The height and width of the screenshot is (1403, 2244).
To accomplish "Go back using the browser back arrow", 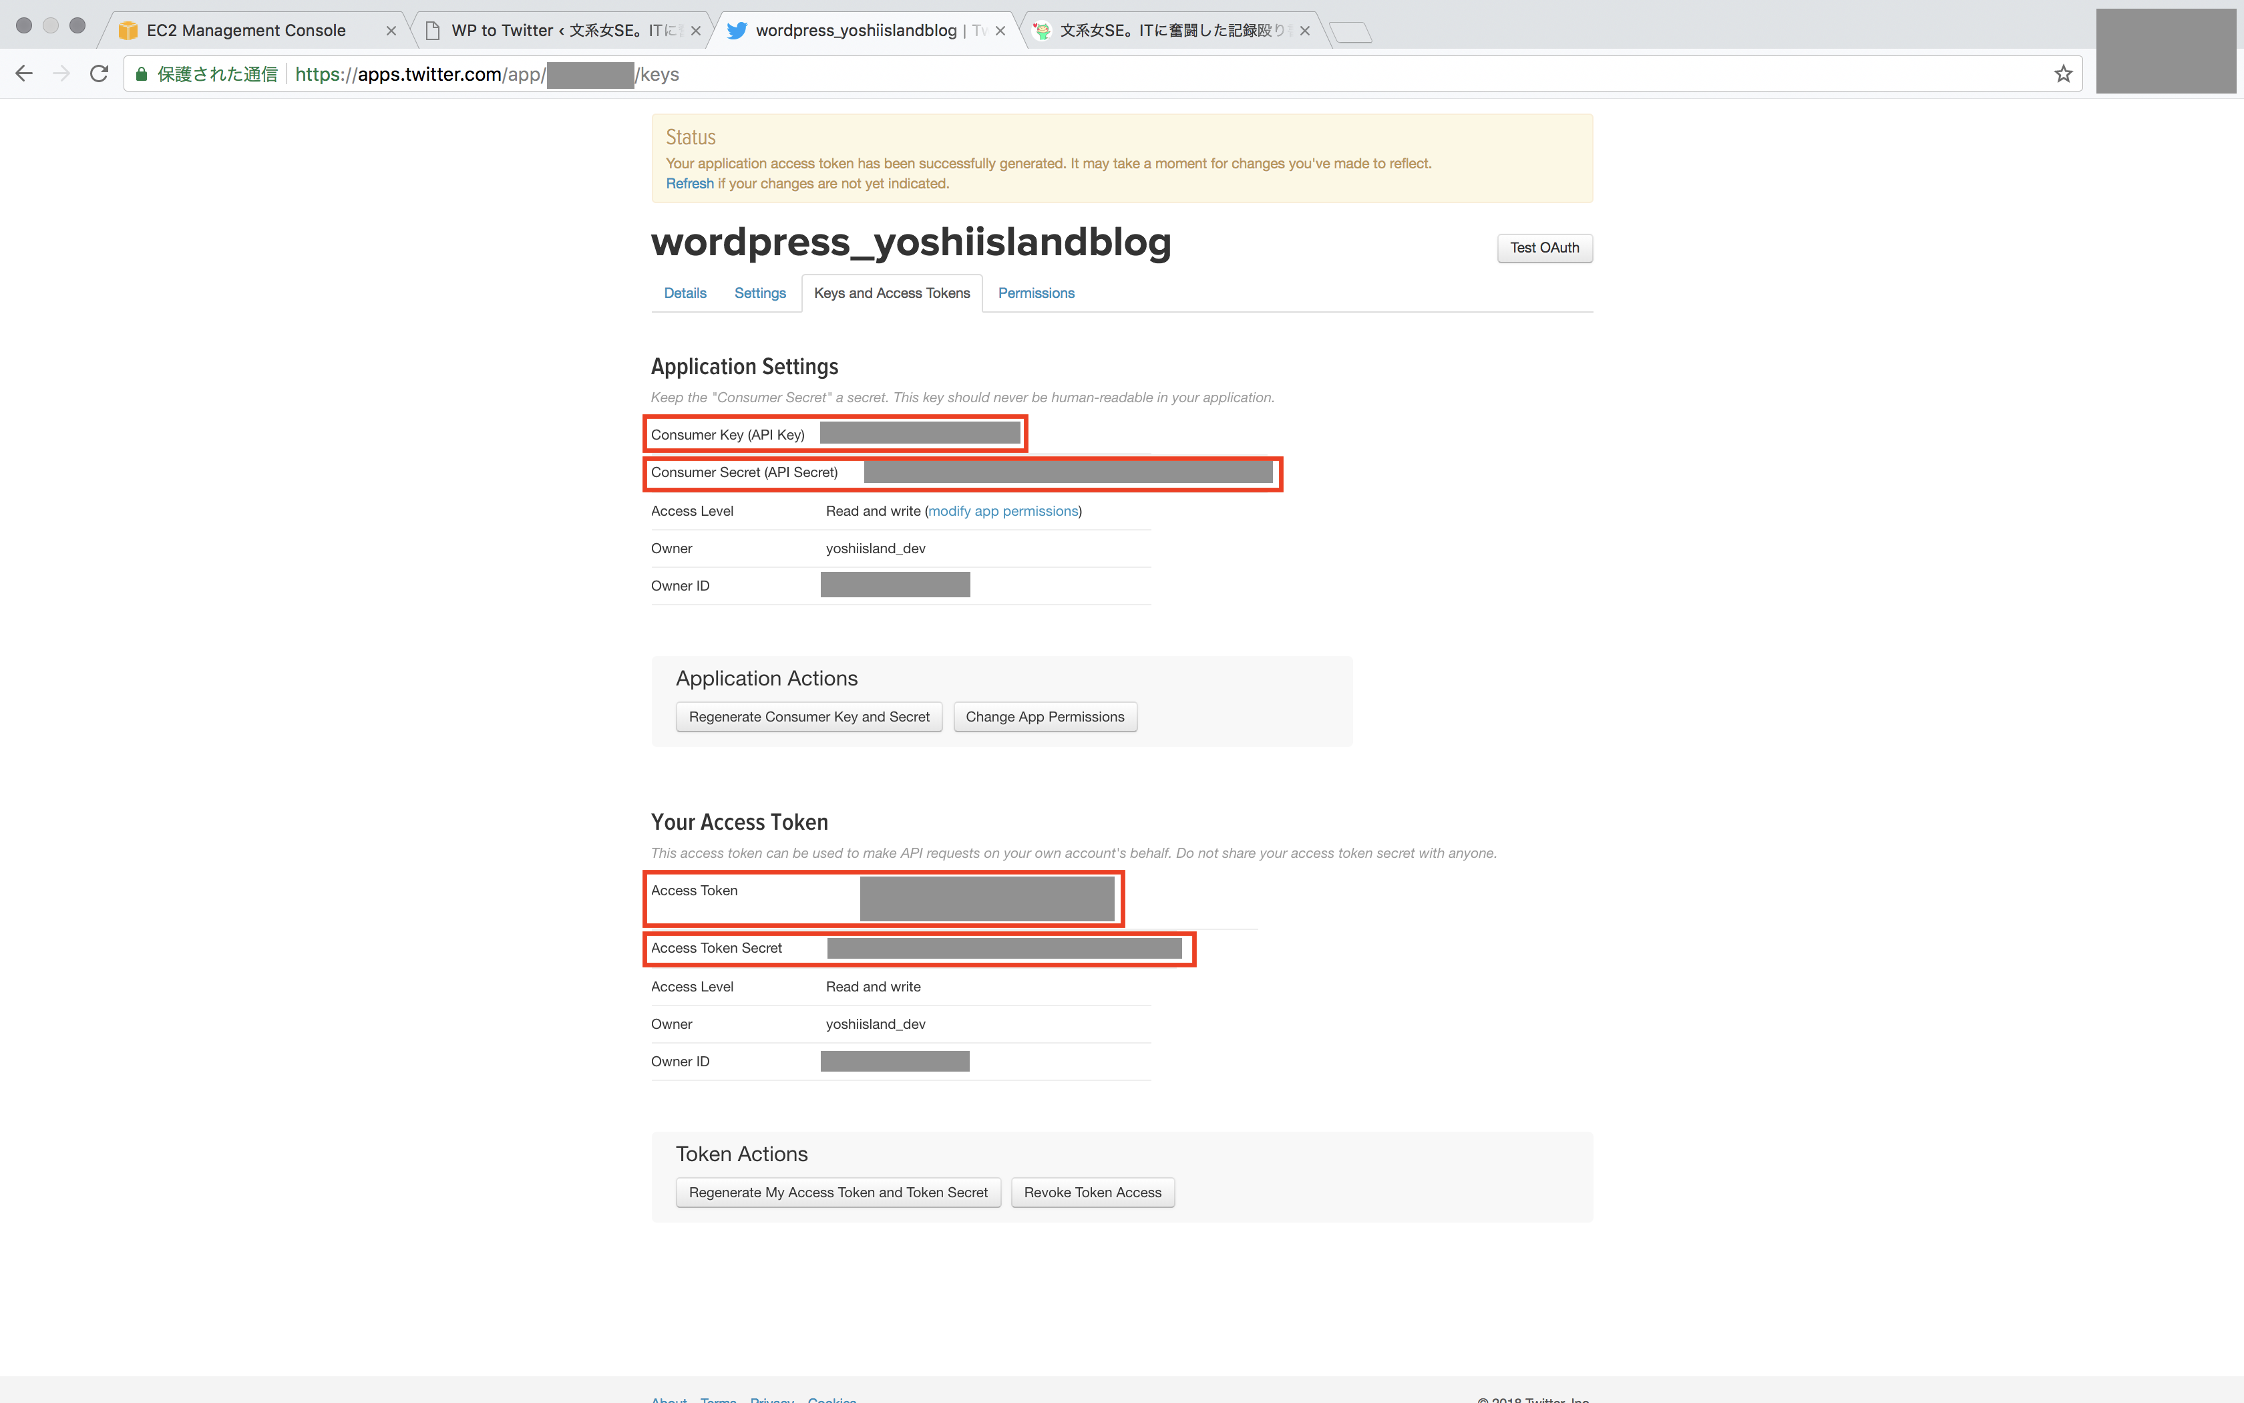I will point(24,73).
